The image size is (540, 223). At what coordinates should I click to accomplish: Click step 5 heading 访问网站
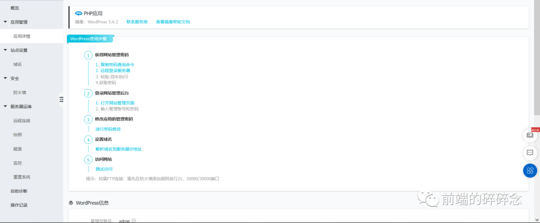103,159
